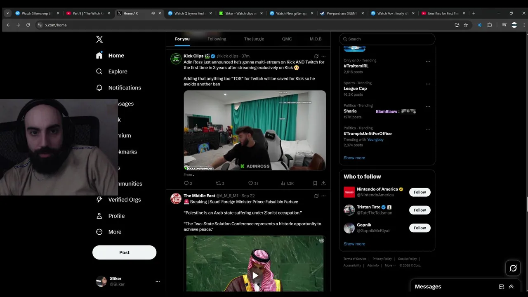This screenshot has width=528, height=297.
Task: Open the League Cup trending topic
Action: [355, 89]
